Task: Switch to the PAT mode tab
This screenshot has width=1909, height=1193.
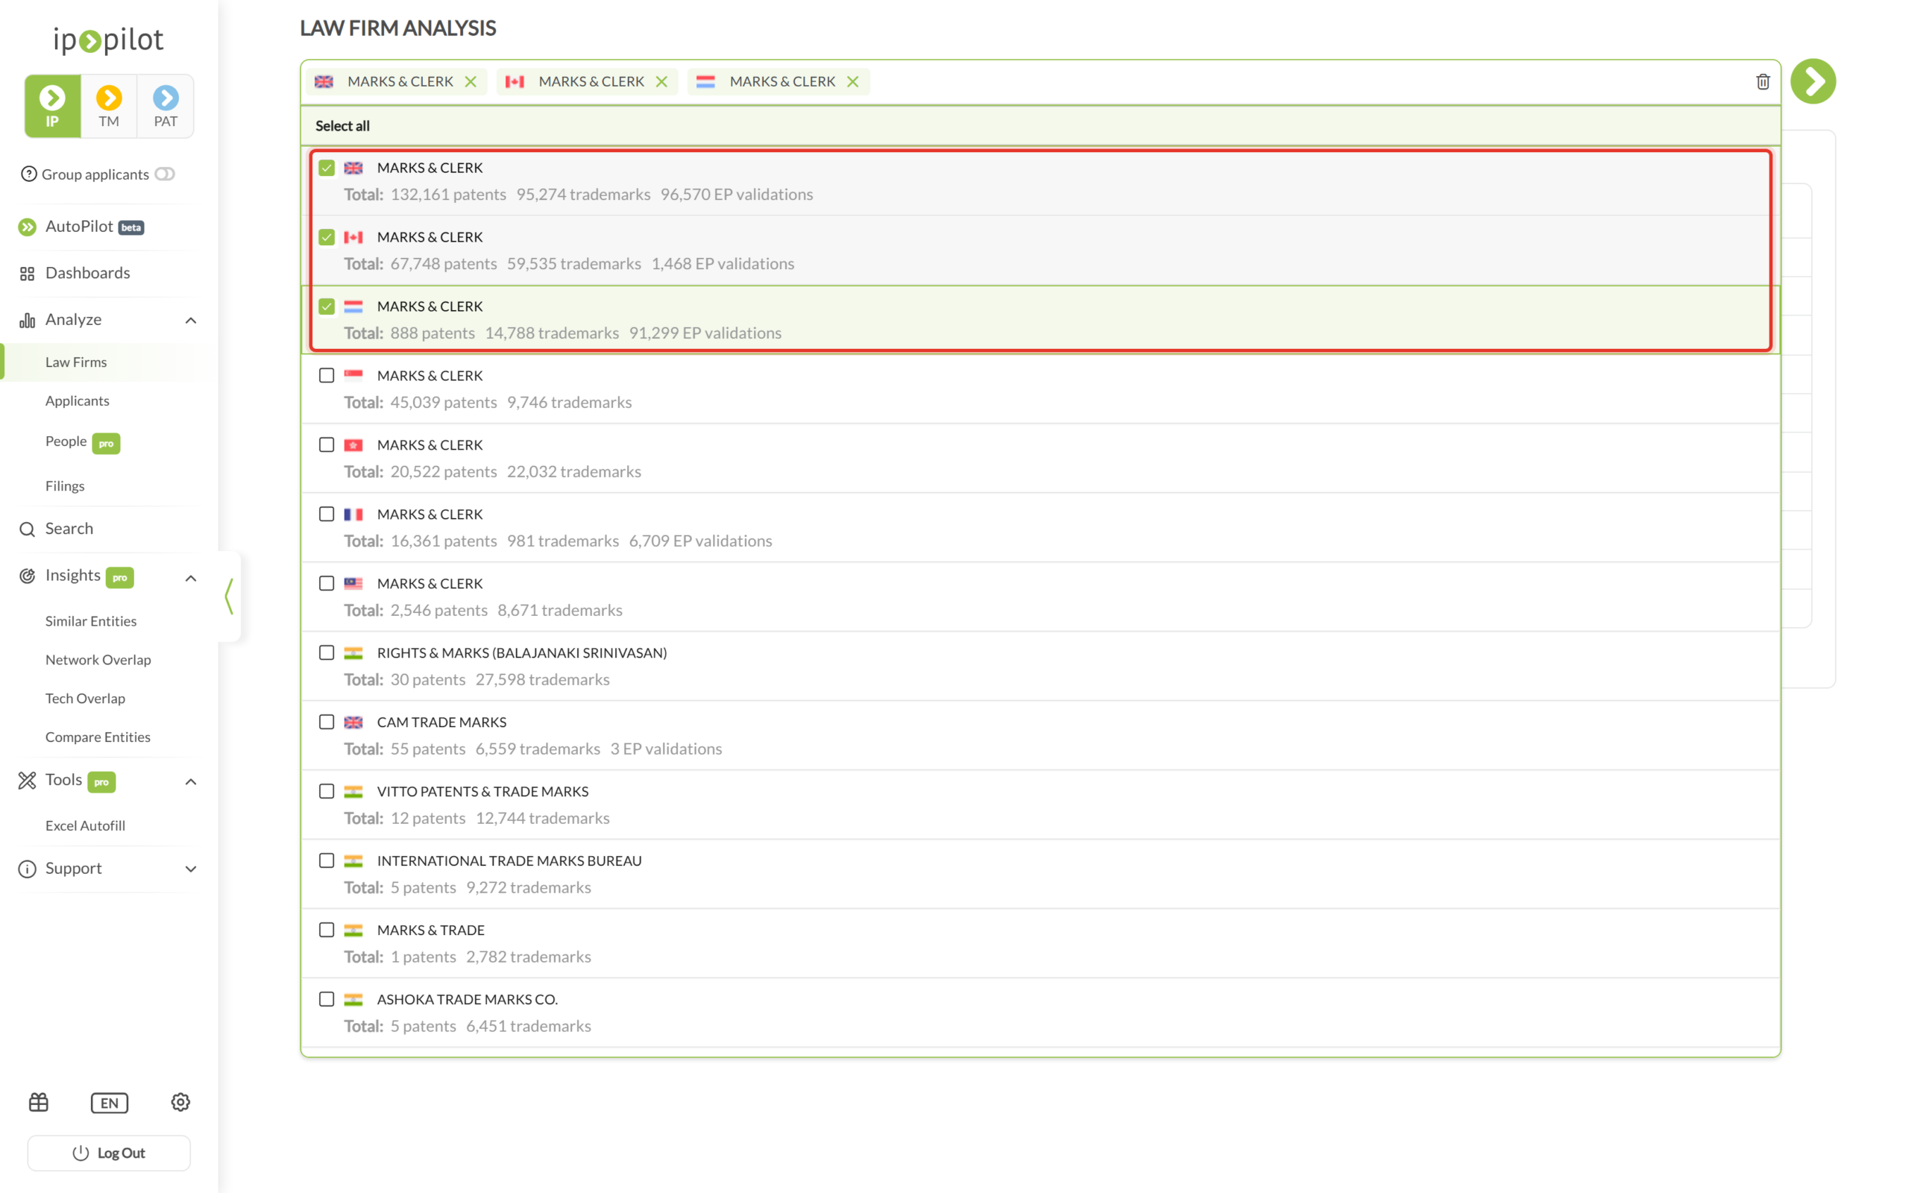Action: coord(166,107)
